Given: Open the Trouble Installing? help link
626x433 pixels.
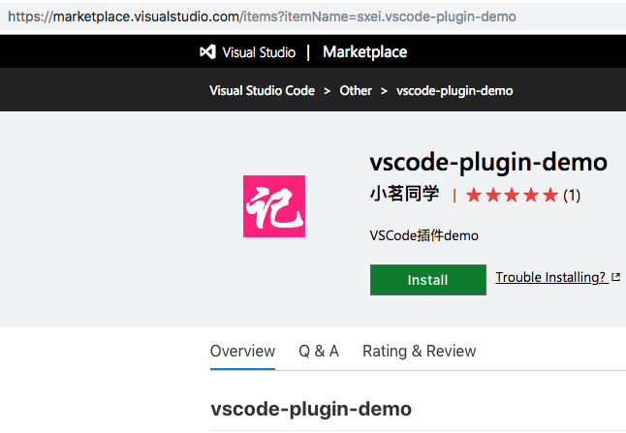Looking at the screenshot, I should [x=550, y=278].
